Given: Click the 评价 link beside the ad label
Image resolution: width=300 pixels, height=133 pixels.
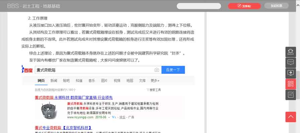Looking at the screenshot, I should coord(122,117).
